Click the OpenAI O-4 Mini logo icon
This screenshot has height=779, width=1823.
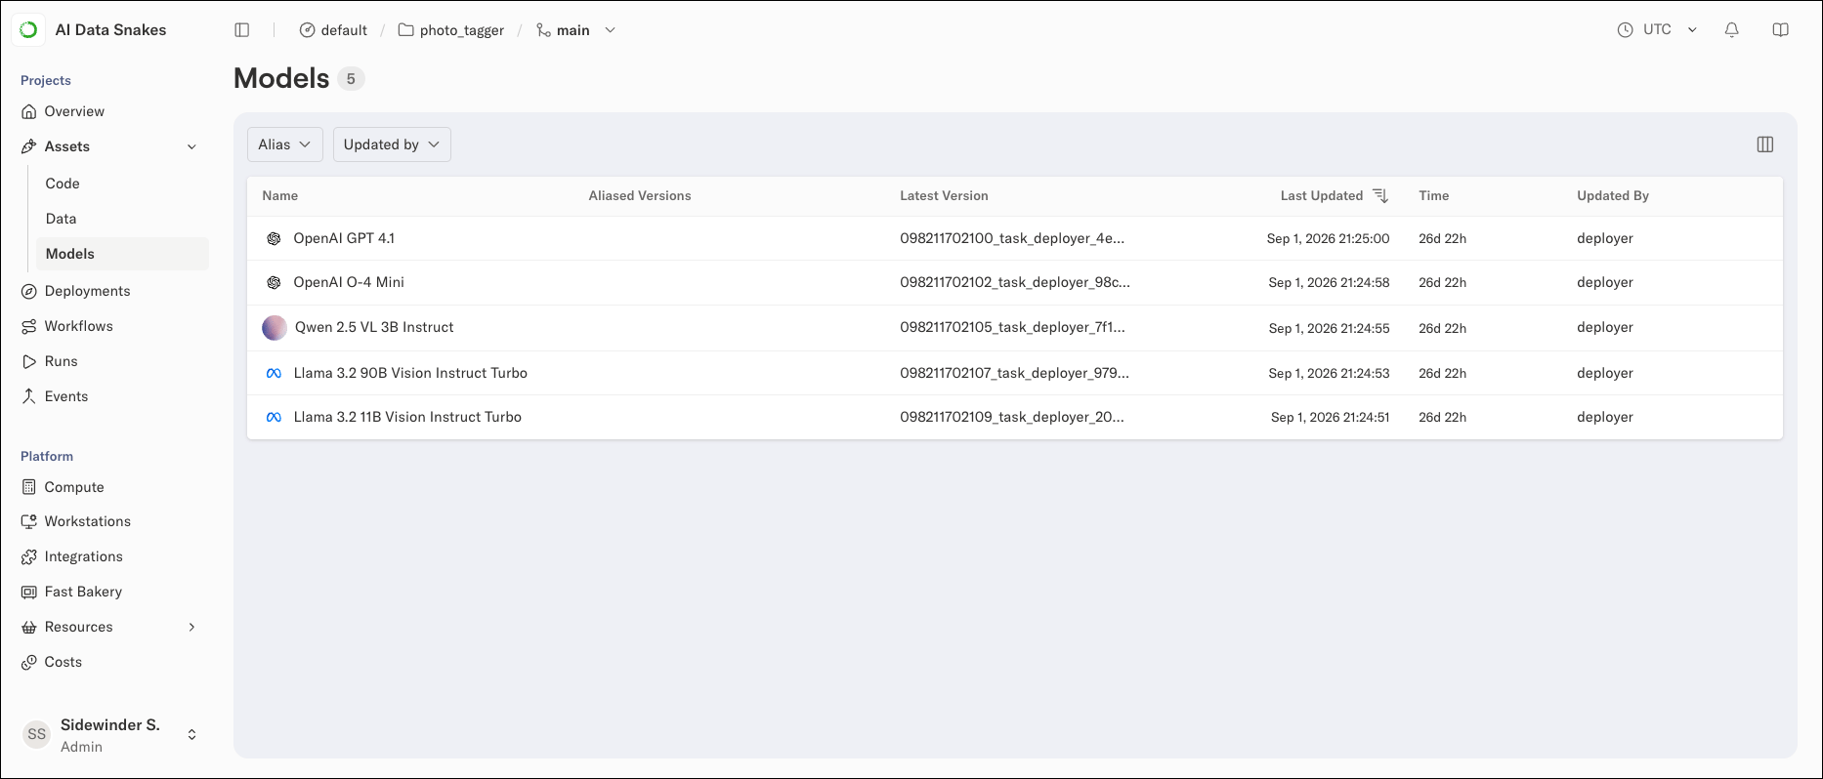274,282
